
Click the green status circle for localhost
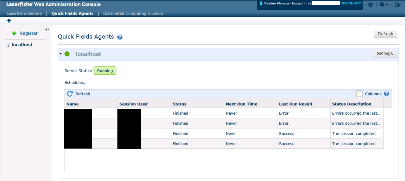click(x=67, y=54)
